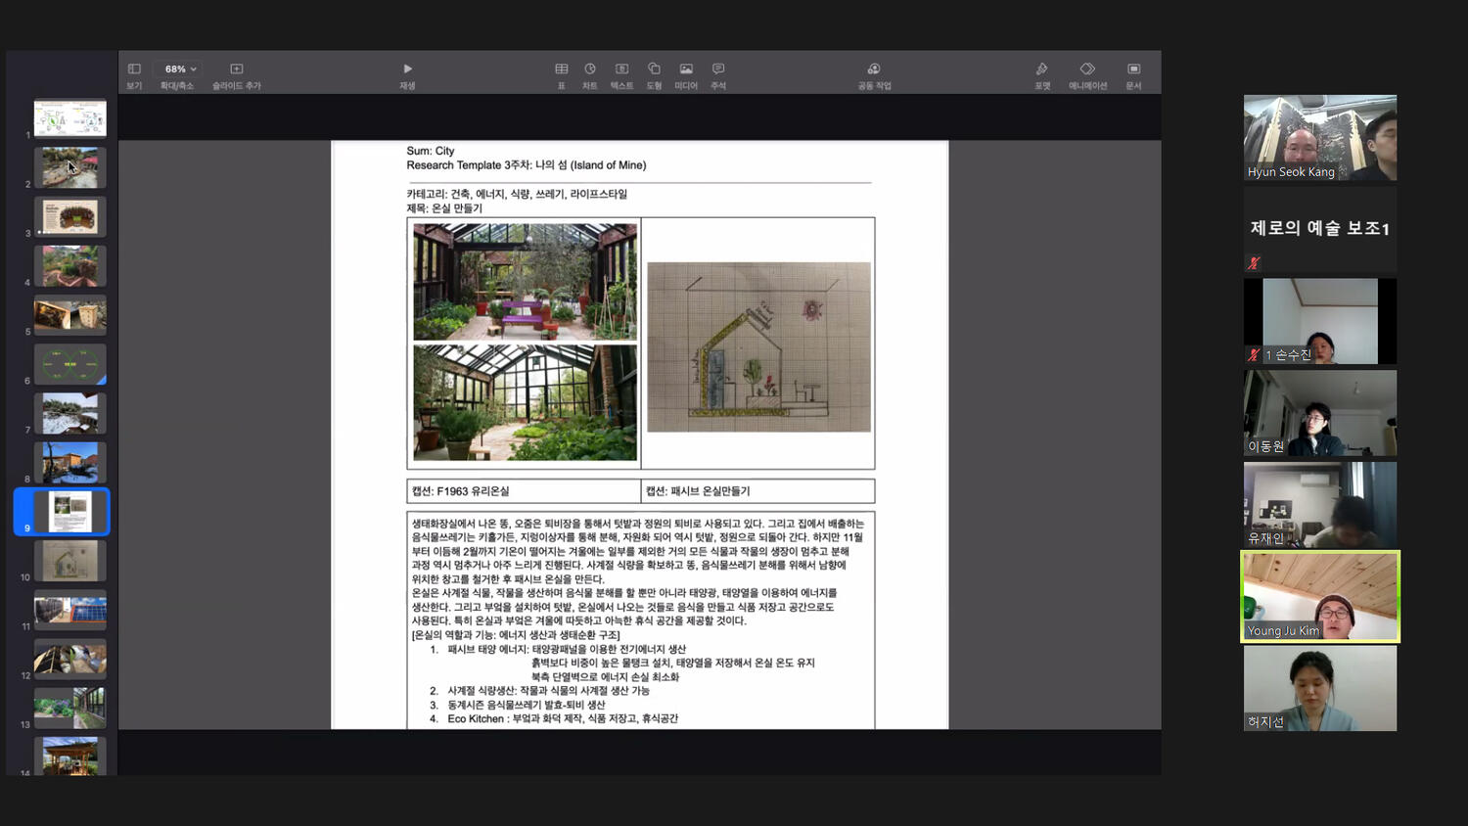Select slide 11 solar panel thumbnail
Viewport: 1468px width, 826px height.
70,611
